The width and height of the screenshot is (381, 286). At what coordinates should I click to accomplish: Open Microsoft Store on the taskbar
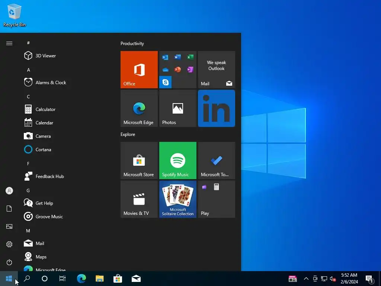[118, 279]
